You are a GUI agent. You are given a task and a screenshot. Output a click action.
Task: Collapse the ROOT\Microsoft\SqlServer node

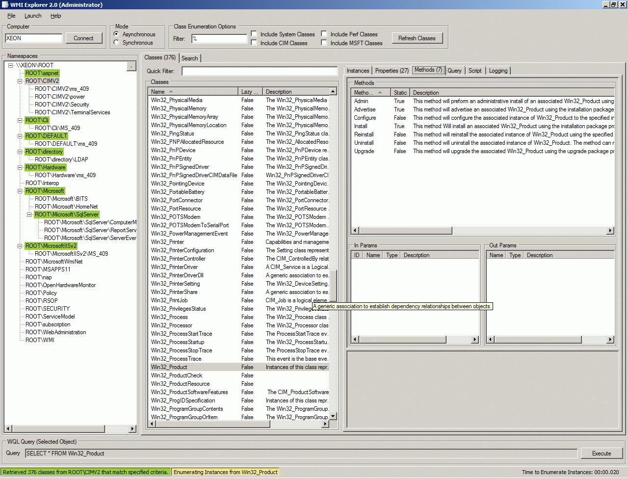pos(29,214)
